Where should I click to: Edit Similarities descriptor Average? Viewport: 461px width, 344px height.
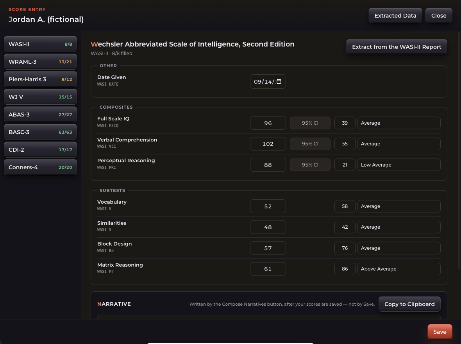398,227
